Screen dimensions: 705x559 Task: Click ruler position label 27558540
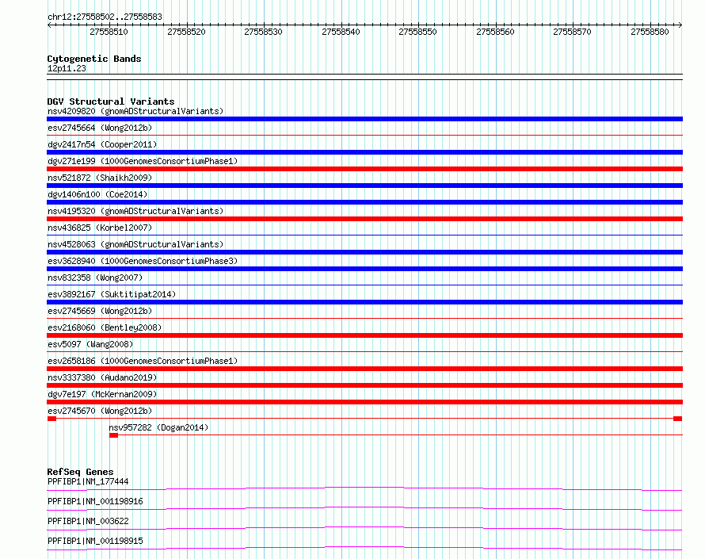tap(341, 32)
